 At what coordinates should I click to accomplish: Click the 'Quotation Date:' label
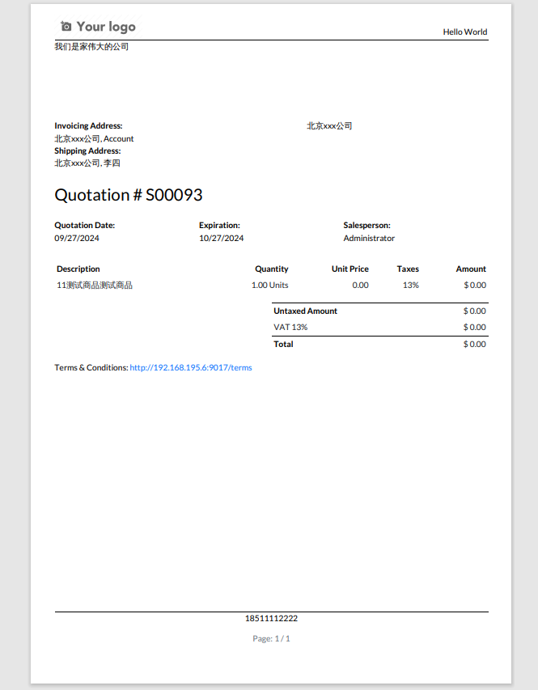84,226
